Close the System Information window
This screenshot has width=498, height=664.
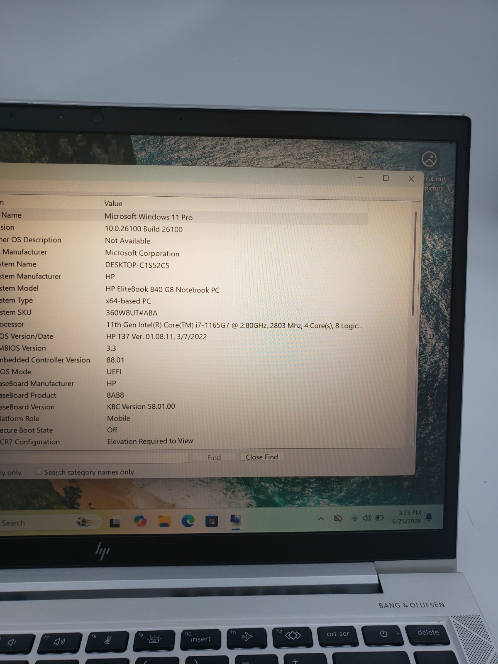click(411, 178)
